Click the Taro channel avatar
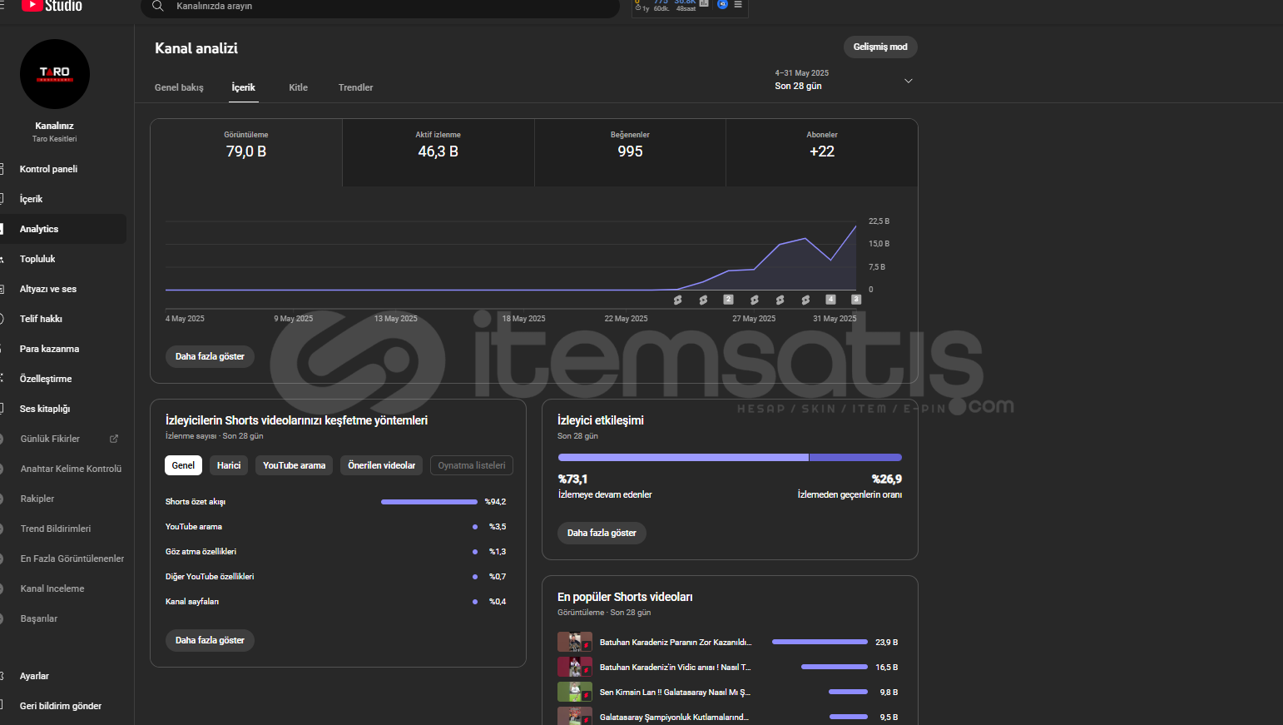The height and width of the screenshot is (725, 1283). [55, 74]
